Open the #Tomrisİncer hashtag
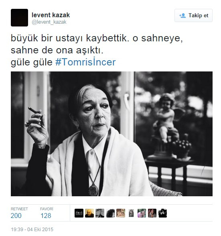Screen dimensions: 221x236 (85, 62)
